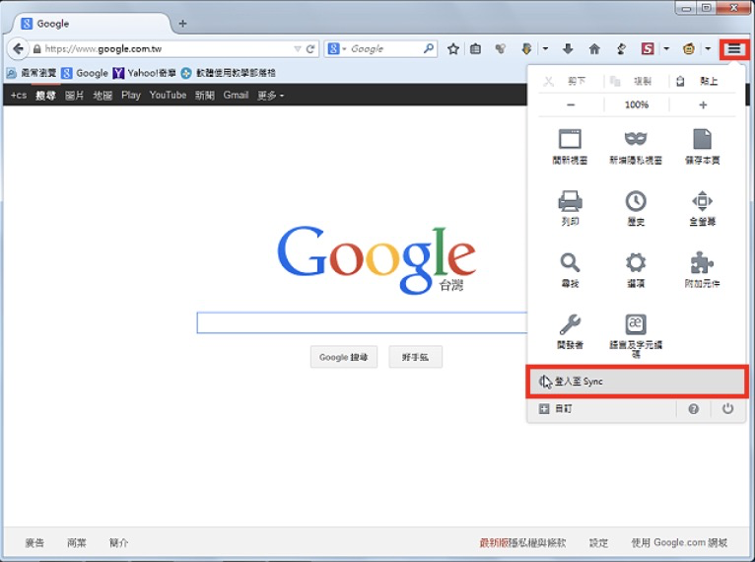Open a new window from menu panel
This screenshot has width=755, height=562.
pyautogui.click(x=570, y=147)
